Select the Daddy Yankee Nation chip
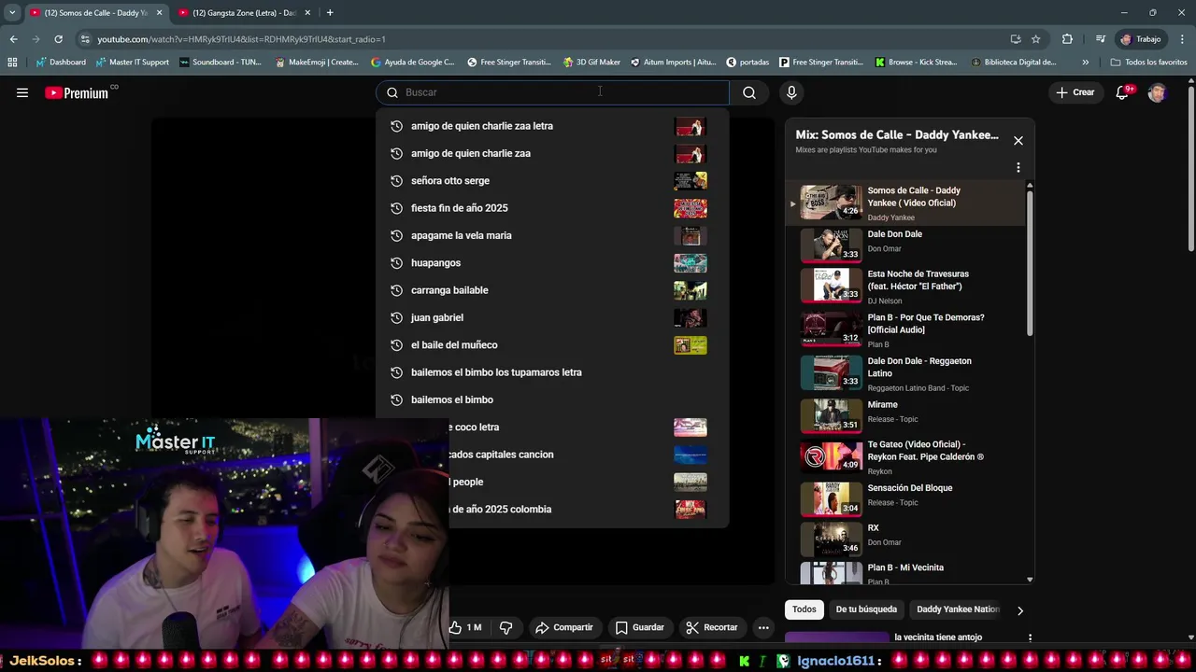The height and width of the screenshot is (672, 1196). pyautogui.click(x=958, y=609)
